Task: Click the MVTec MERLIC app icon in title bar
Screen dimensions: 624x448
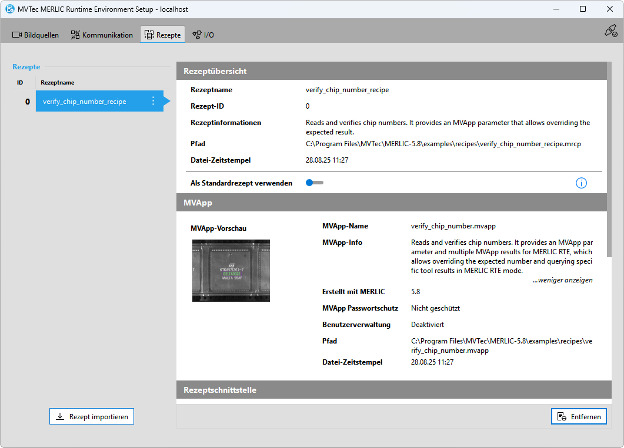Action: point(10,9)
